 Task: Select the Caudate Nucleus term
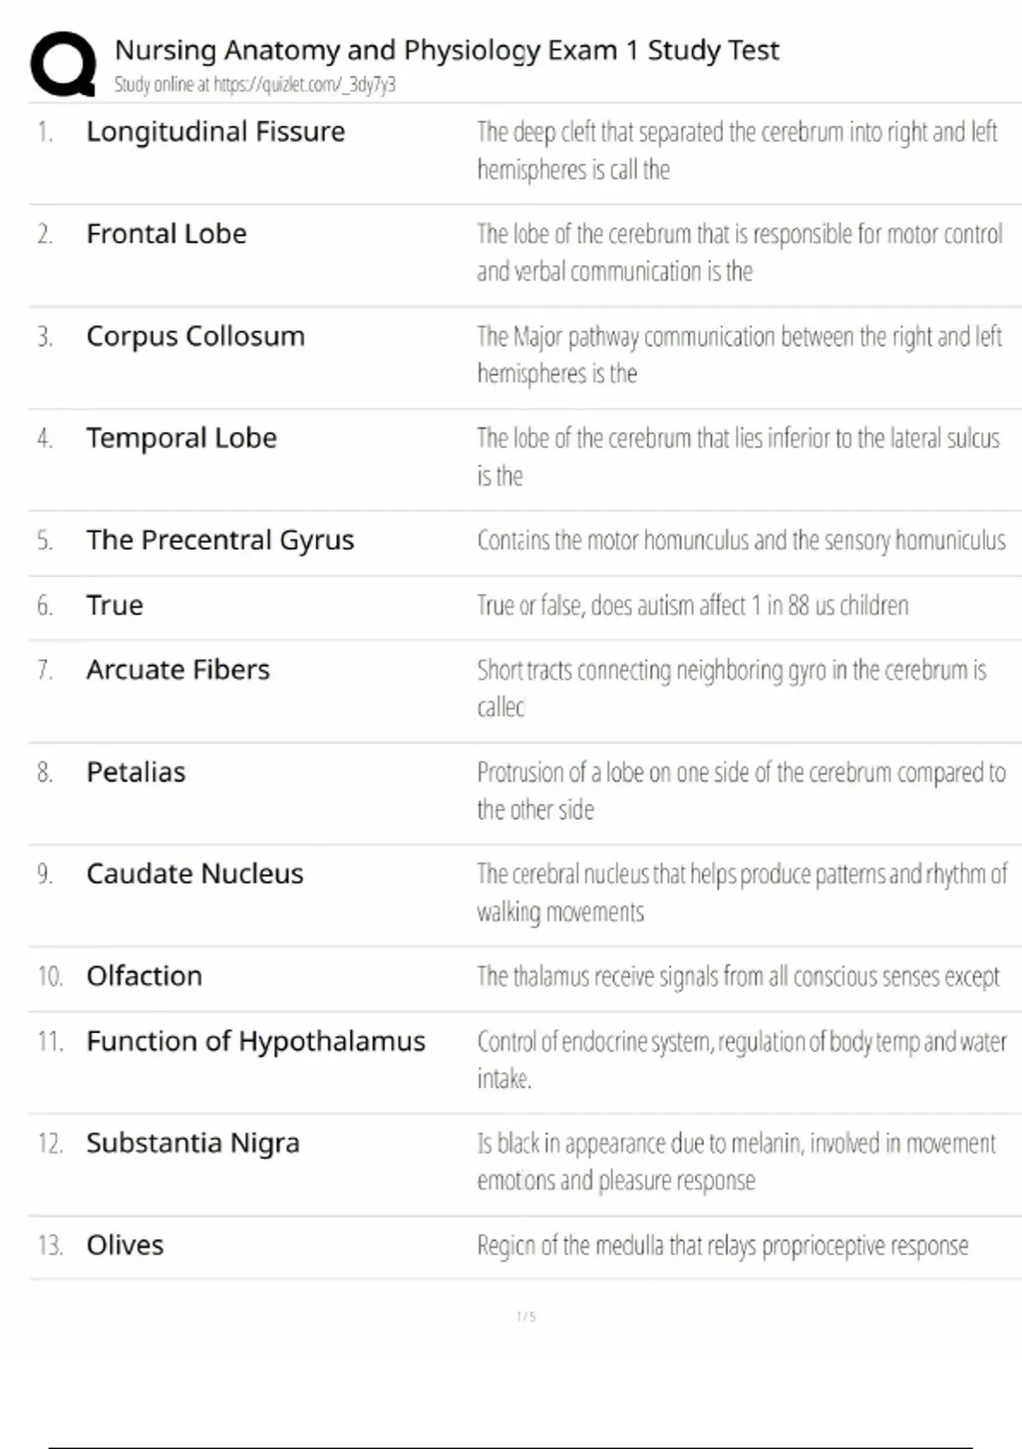(194, 874)
